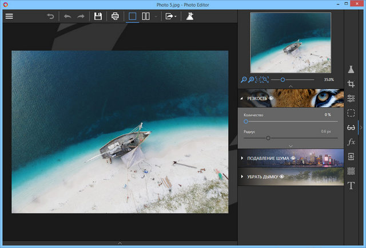Screen dimensions: 366x248
Task: Click the print icon in toolbar
Action: [x=115, y=16]
